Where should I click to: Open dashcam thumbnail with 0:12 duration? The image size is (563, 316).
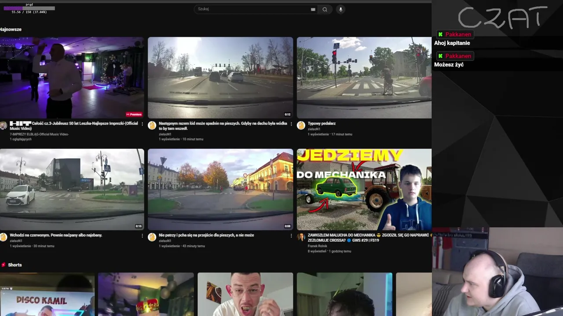pos(220,78)
